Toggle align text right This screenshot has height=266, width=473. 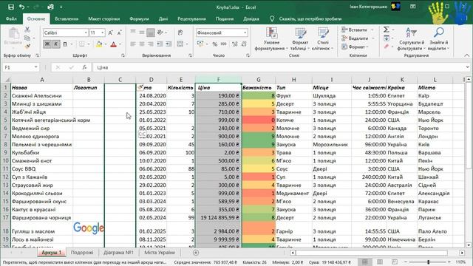151,44
